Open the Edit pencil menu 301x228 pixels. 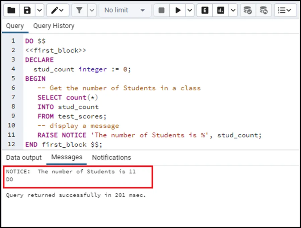coord(58,10)
